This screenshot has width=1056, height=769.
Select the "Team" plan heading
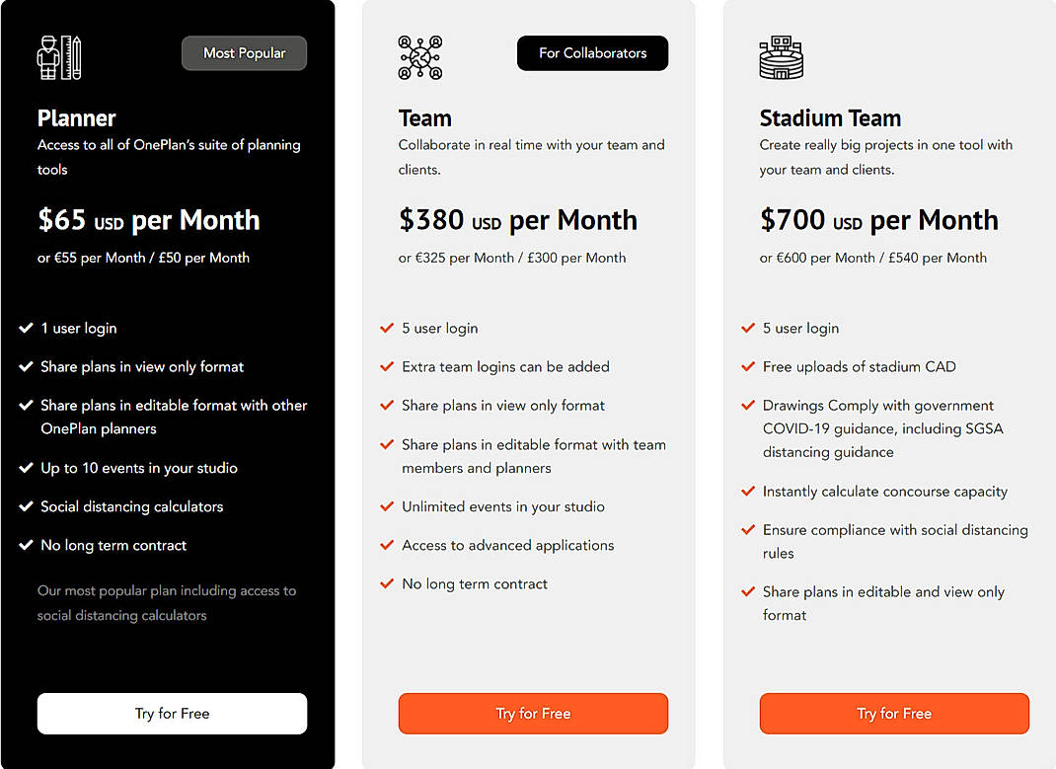[424, 117]
